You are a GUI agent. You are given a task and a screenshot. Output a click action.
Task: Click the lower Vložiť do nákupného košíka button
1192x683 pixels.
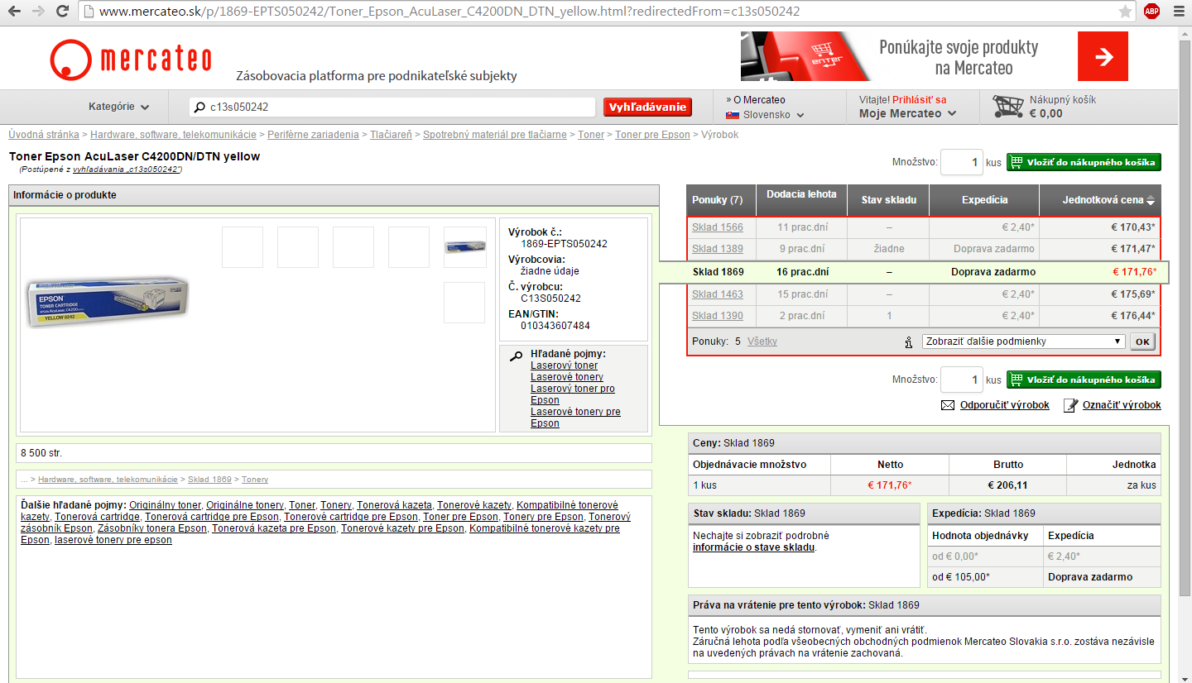click(x=1084, y=380)
